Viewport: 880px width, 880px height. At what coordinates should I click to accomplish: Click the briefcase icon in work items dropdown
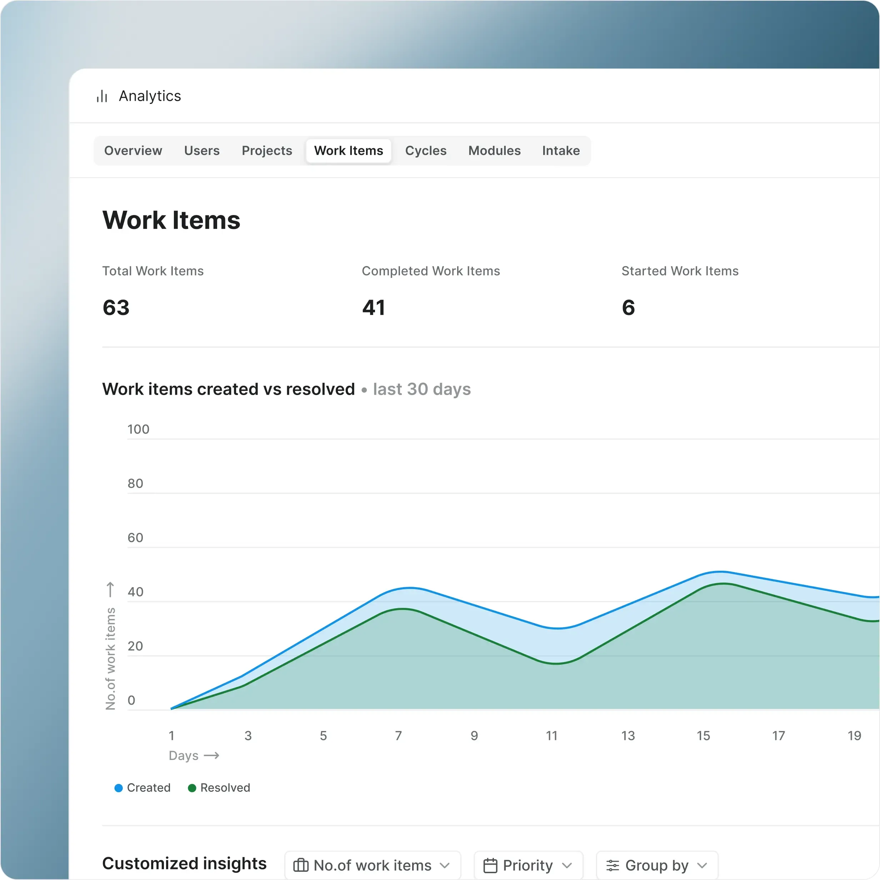301,865
